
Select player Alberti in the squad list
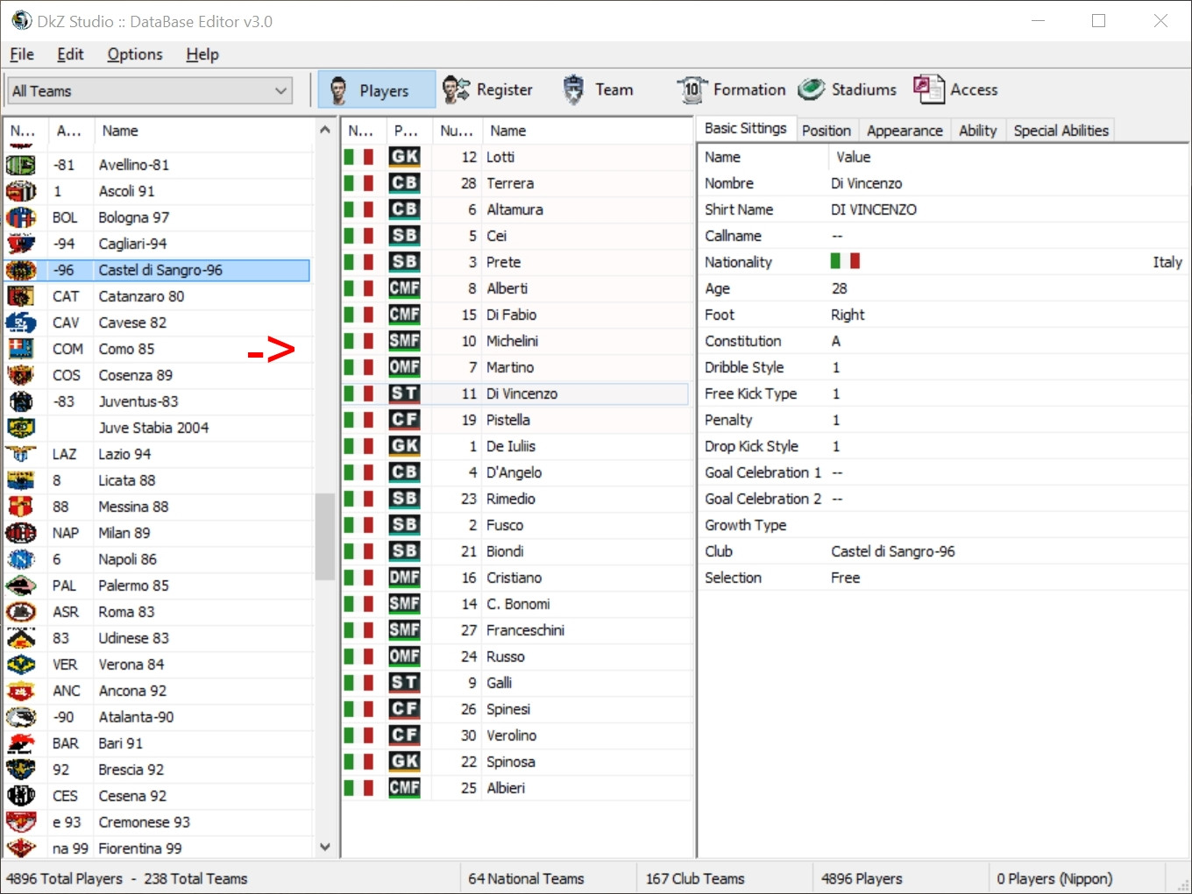[515, 288]
